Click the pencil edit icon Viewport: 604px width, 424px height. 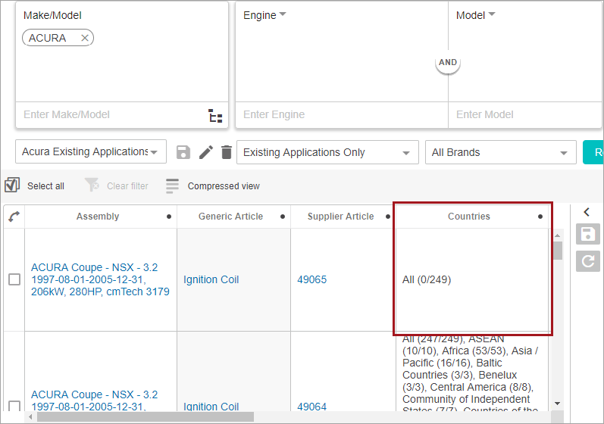205,152
